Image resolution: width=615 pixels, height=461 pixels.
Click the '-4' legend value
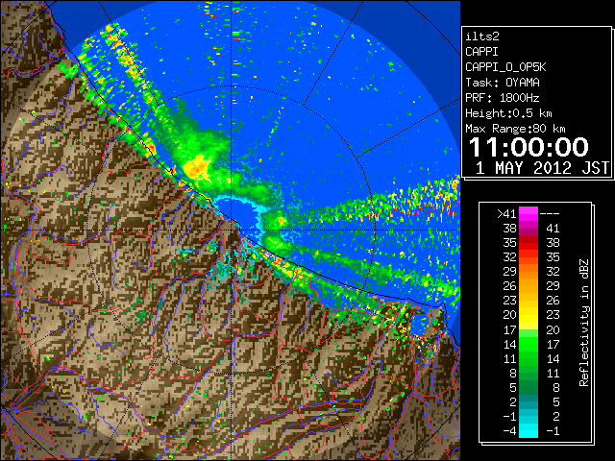click(509, 431)
